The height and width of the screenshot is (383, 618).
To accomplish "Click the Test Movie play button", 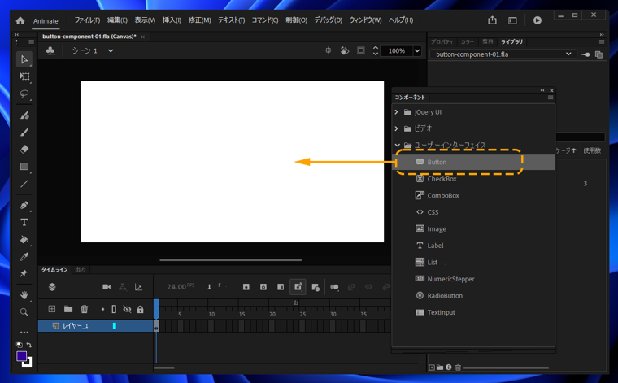I will pos(537,20).
